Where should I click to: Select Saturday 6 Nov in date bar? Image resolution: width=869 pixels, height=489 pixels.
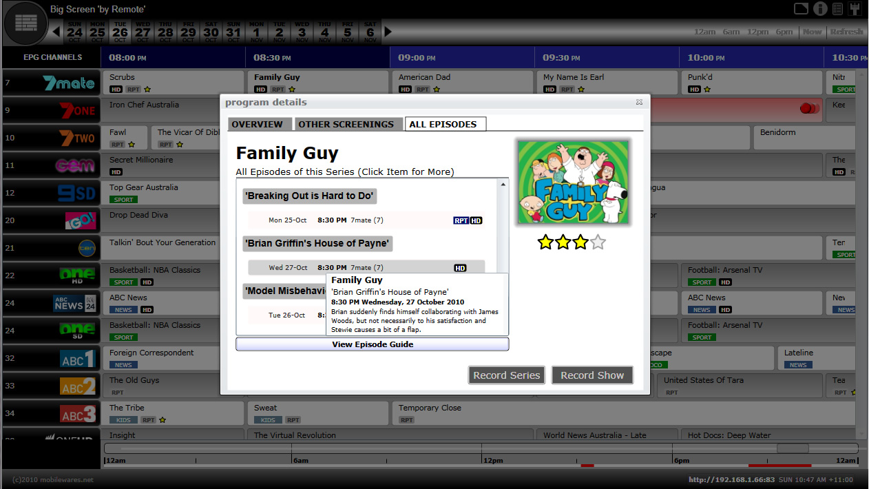[370, 31]
